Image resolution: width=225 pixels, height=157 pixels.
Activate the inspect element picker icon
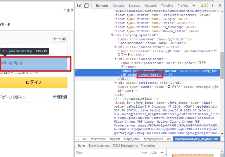coord(79,6)
